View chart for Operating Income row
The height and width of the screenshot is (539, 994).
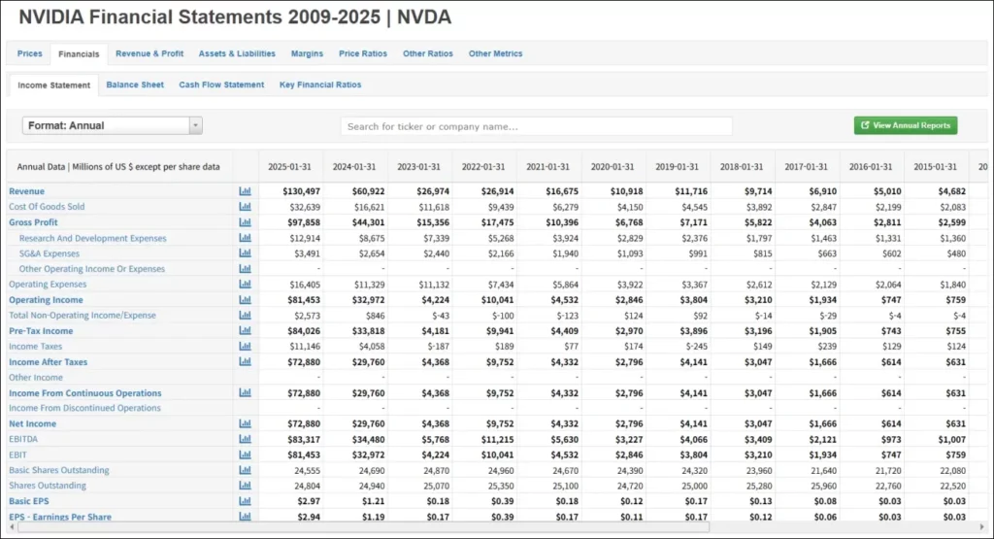245,299
